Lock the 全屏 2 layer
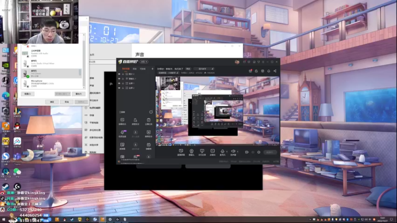397x223 pixels. pyautogui.click(x=123, y=88)
